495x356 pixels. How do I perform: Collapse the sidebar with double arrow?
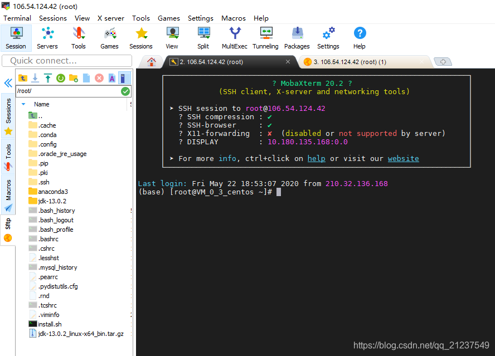coord(8,83)
